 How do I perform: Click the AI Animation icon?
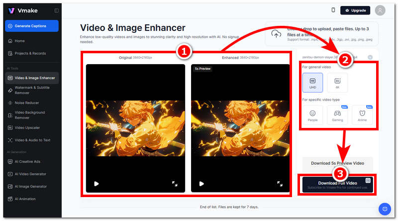pos(10,199)
